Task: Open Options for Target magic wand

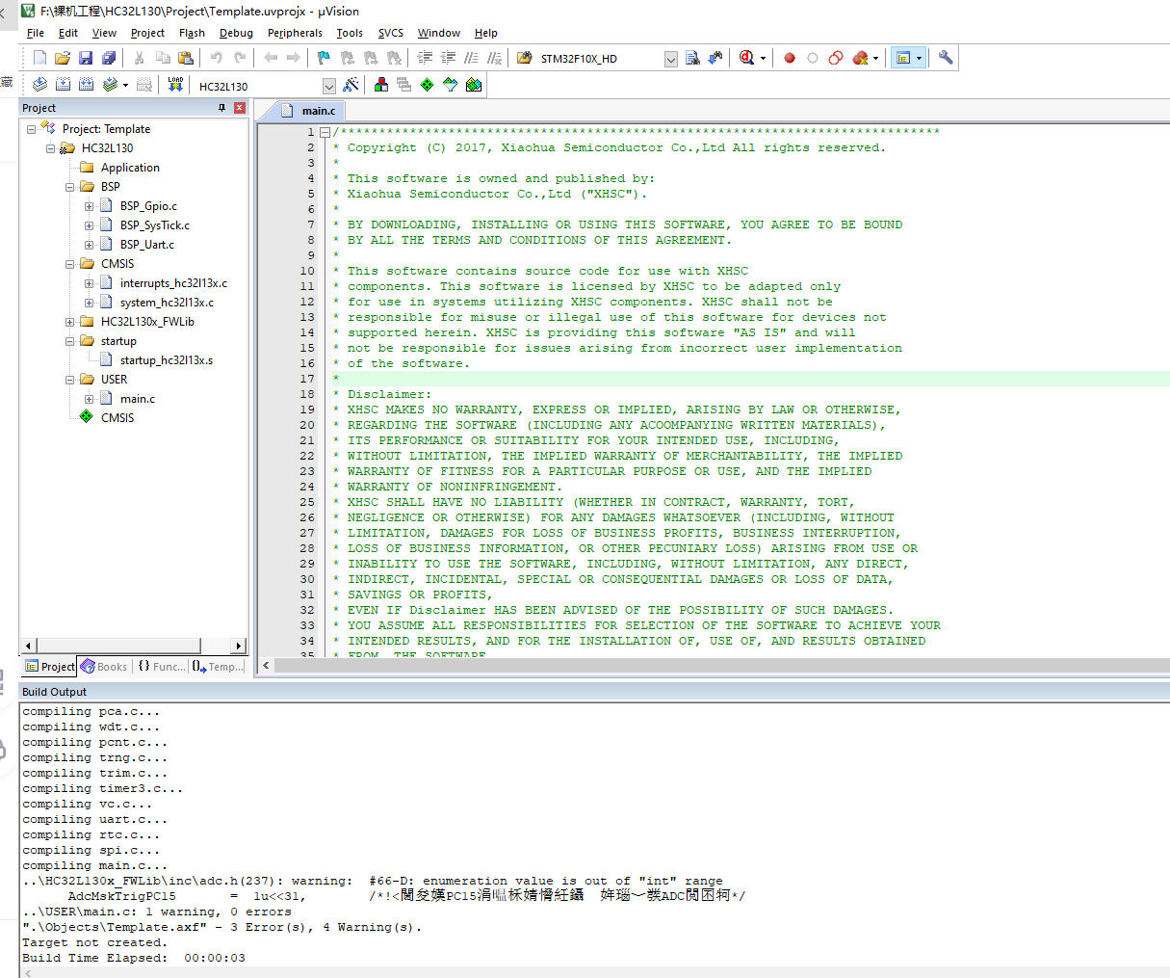Action: [351, 85]
